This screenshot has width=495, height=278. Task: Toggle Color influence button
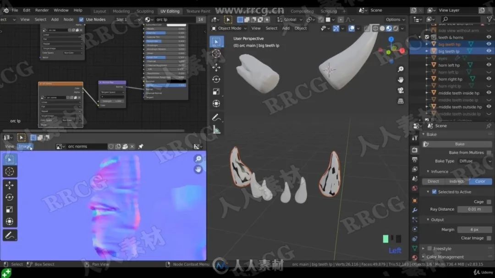[480, 182]
